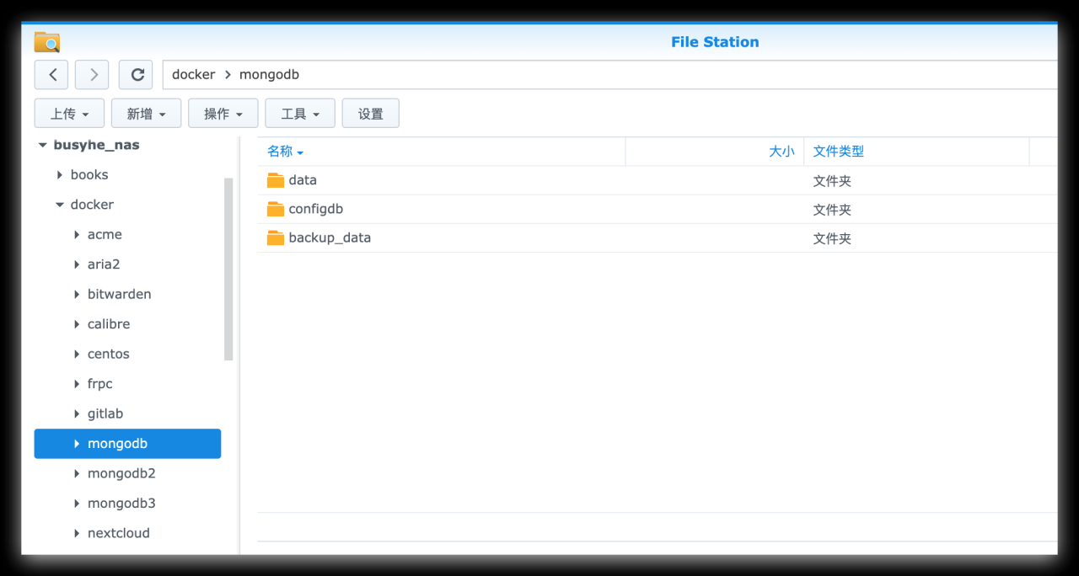Click the docker breadcrumb in path bar
1079x576 pixels.
pos(194,74)
